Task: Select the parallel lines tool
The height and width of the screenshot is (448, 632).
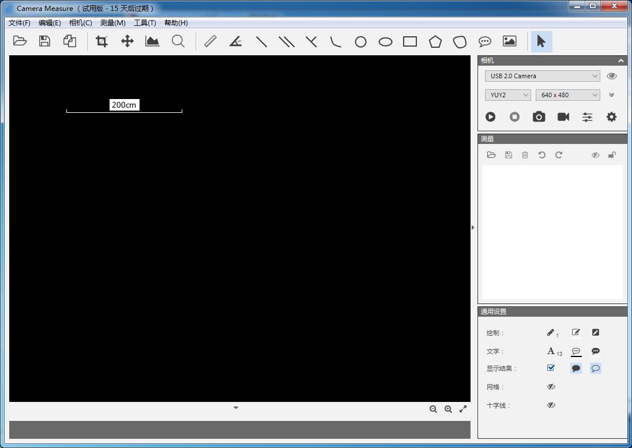Action: click(x=287, y=41)
